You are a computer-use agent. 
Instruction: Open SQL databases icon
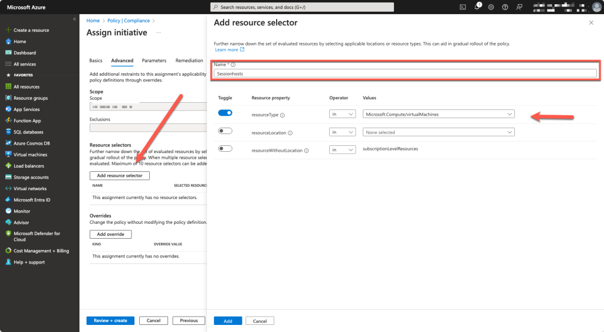(8, 132)
